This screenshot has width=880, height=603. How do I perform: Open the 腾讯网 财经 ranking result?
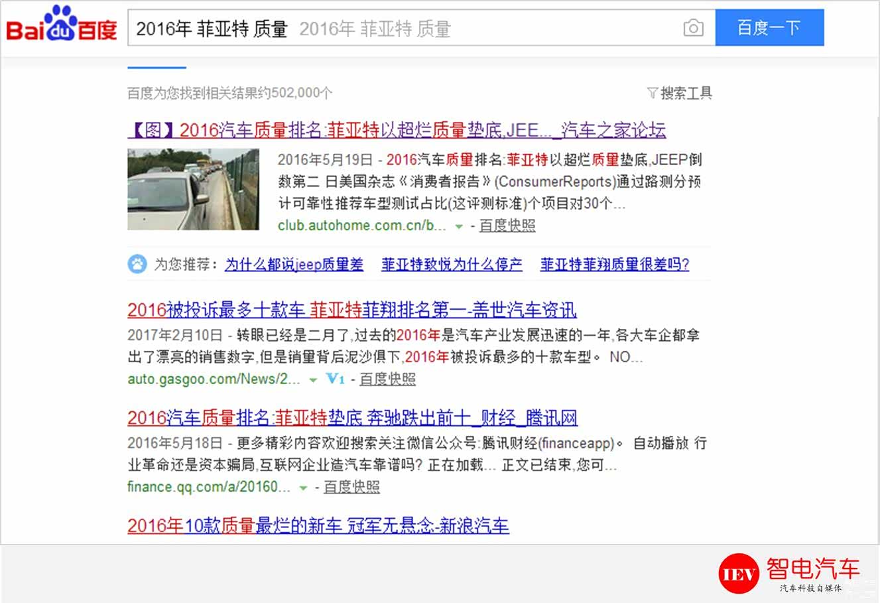(x=352, y=418)
